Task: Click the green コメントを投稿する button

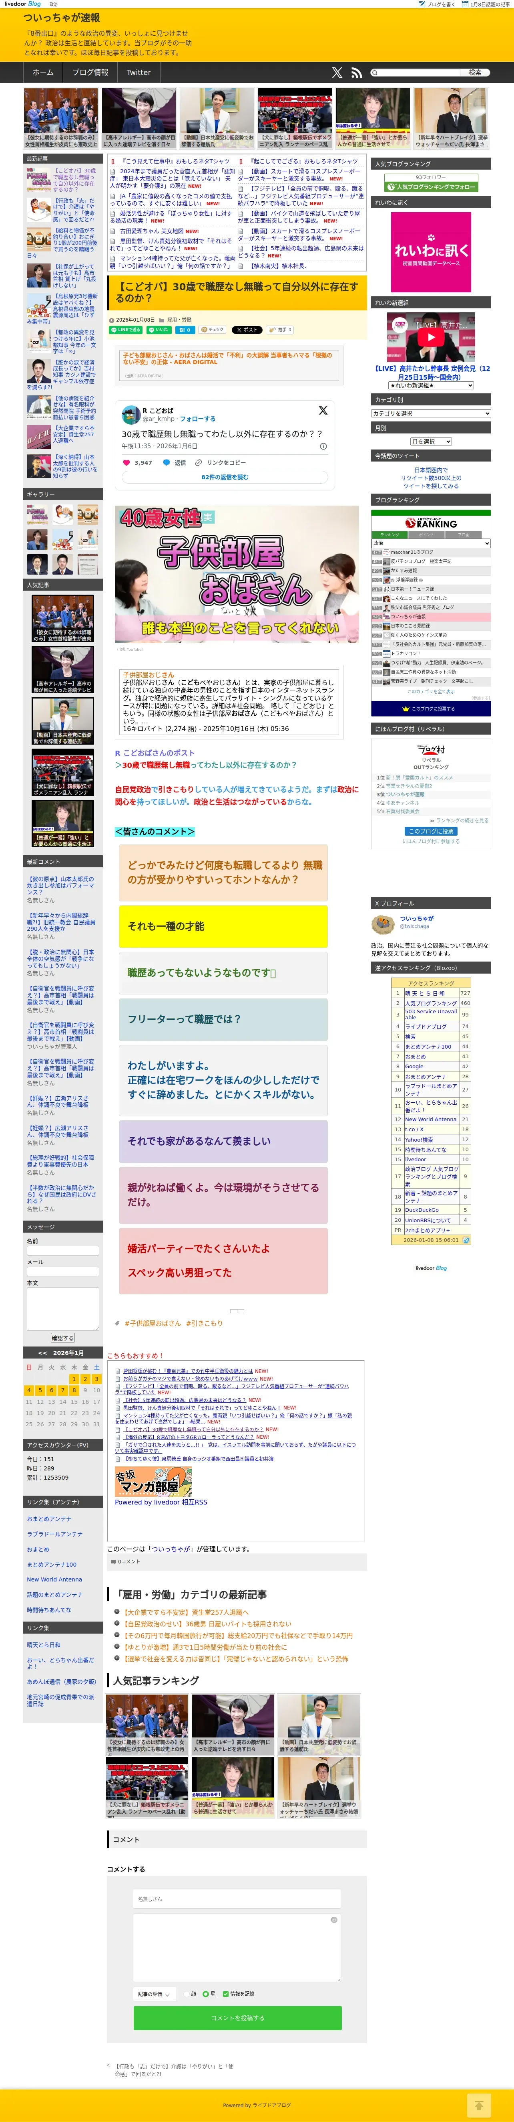Action: click(x=238, y=2017)
